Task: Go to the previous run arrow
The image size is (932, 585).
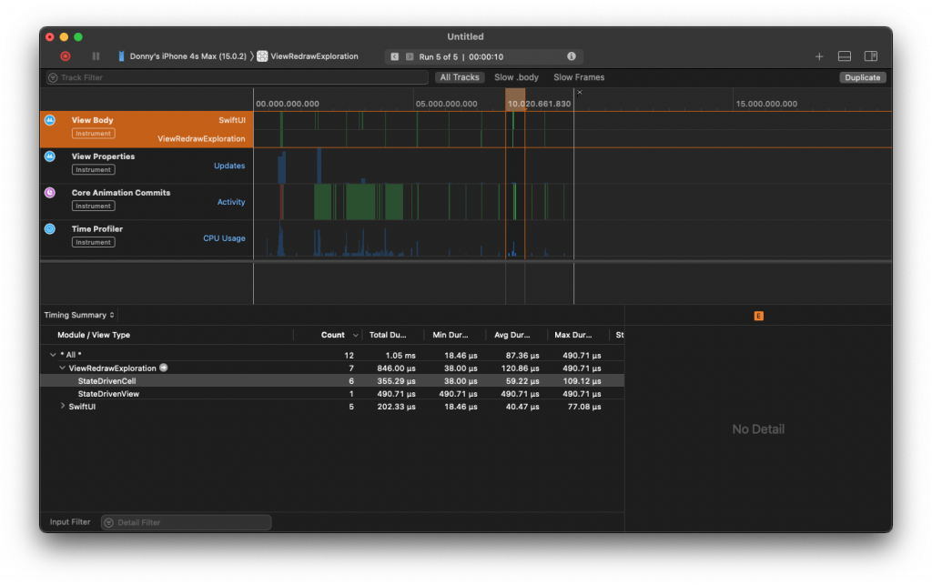Action: point(395,56)
